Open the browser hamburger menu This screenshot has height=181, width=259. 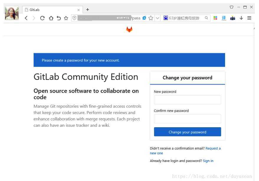pos(249,18)
